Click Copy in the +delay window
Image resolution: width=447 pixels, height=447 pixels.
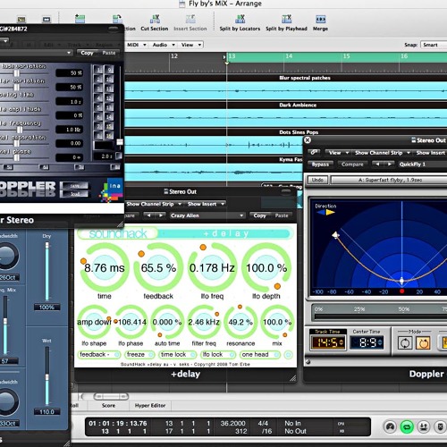(259, 215)
